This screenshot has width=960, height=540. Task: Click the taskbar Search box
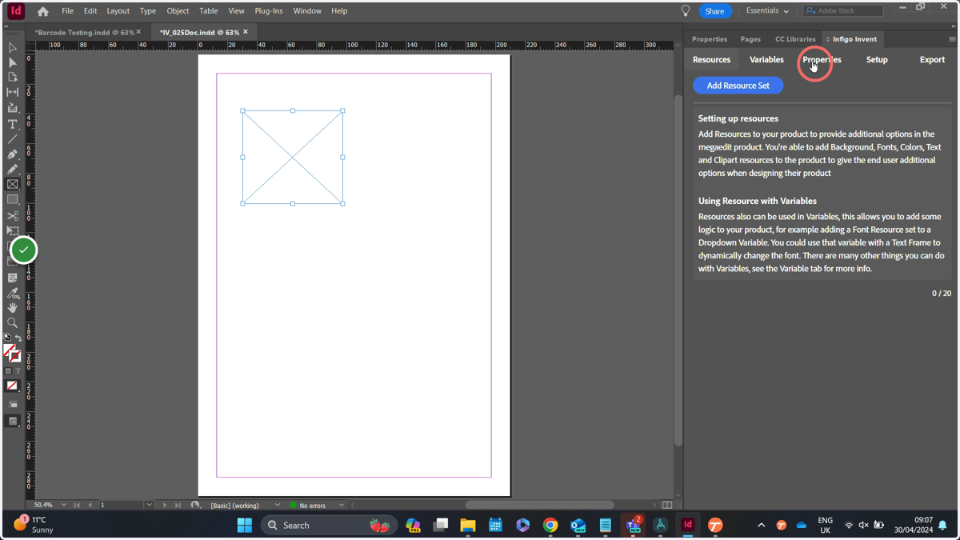point(329,526)
